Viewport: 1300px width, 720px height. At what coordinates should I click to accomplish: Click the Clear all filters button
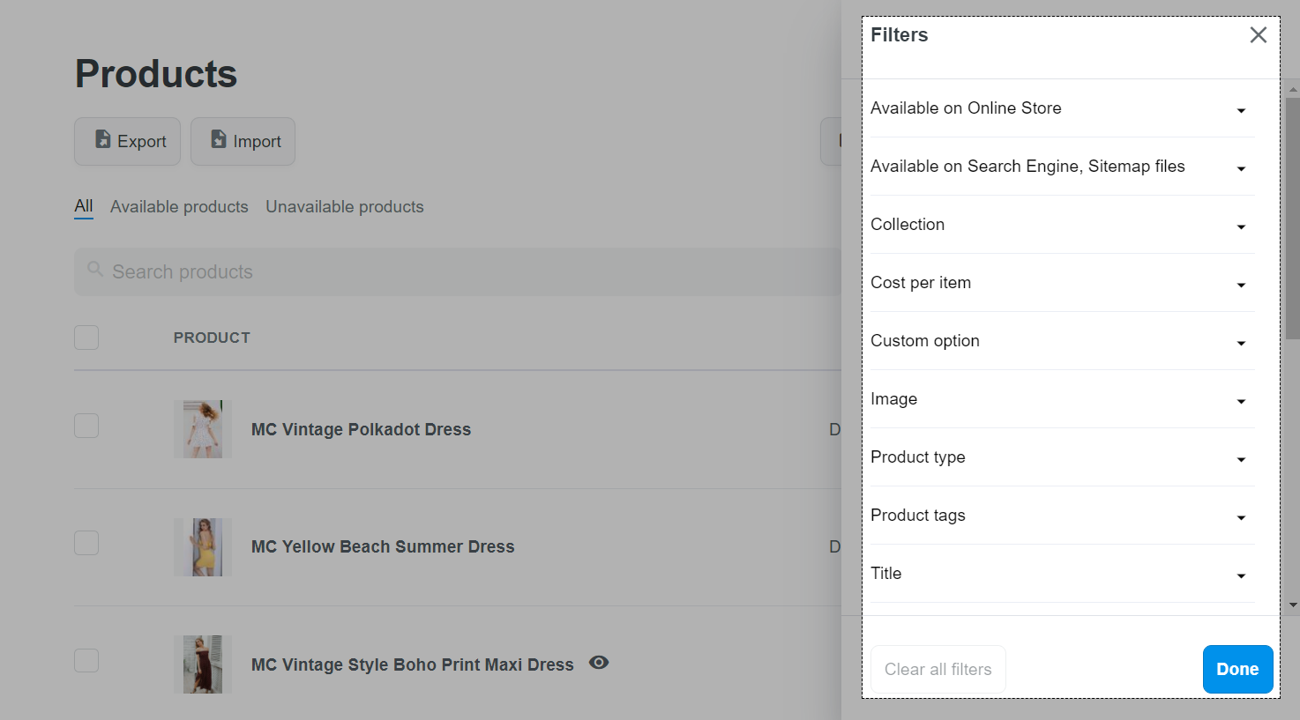point(938,669)
